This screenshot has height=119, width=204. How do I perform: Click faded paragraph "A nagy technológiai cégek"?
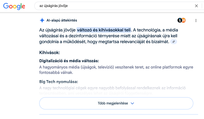pyautogui.click(x=112, y=91)
